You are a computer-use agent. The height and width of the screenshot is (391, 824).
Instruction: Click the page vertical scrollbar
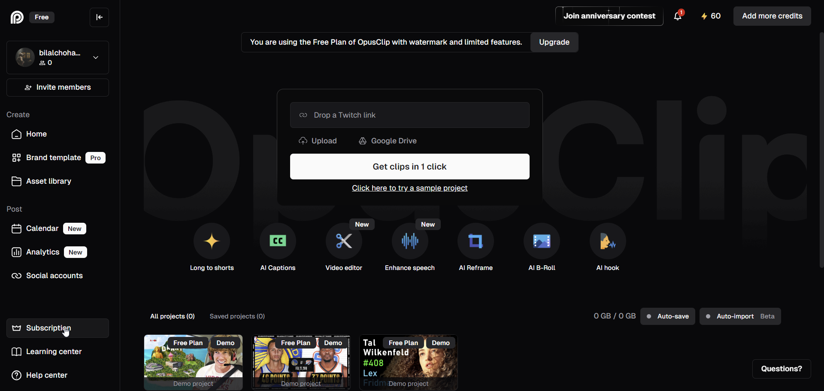point(821,150)
